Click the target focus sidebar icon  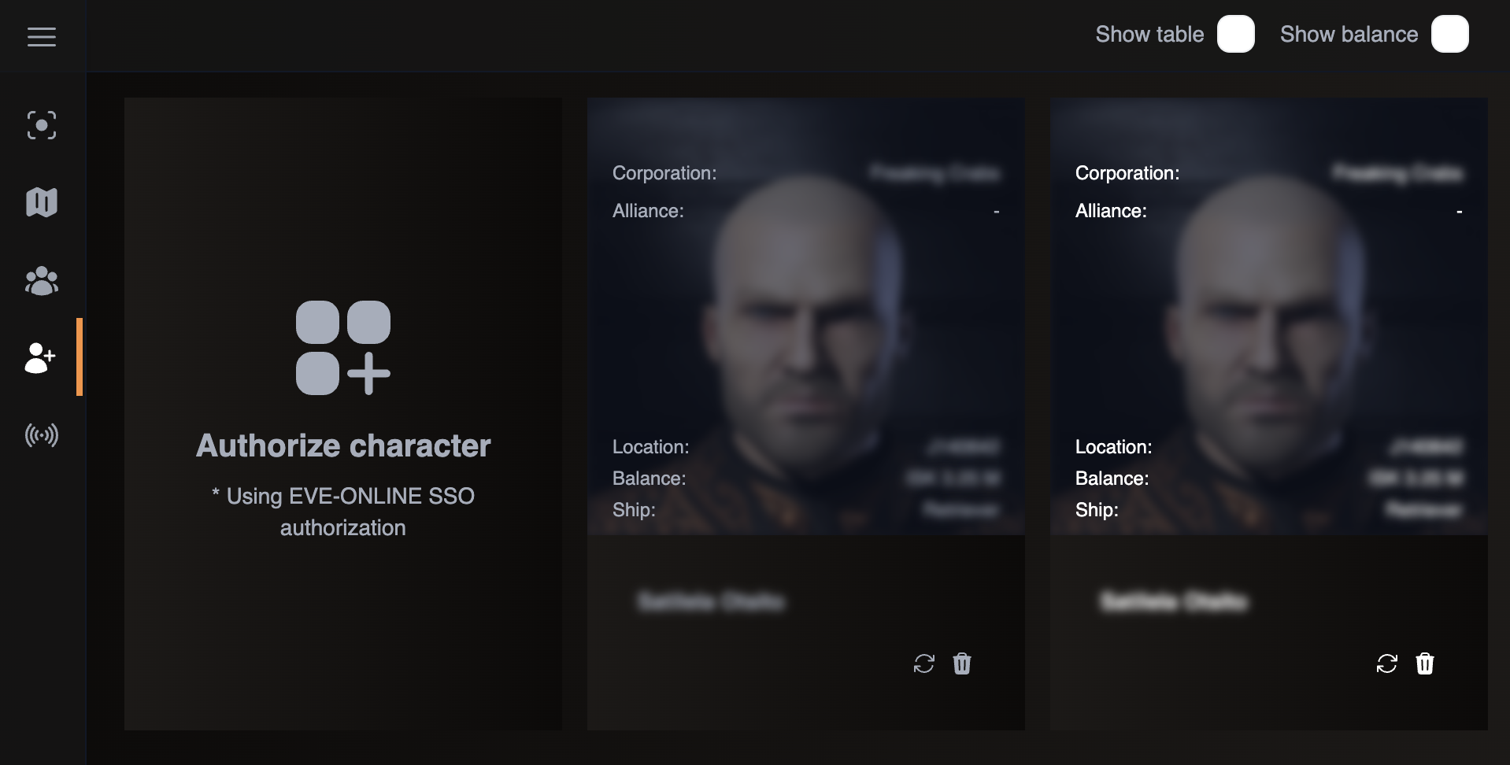(42, 125)
